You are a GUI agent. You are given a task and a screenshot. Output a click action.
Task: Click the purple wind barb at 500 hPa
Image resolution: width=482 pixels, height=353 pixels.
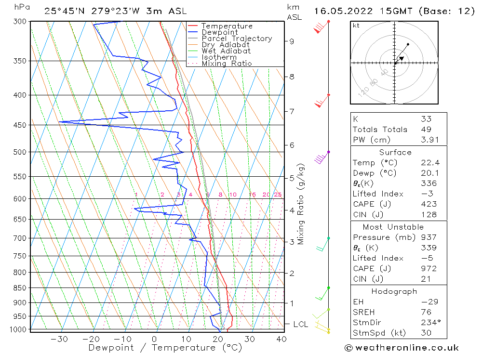coord(322,157)
